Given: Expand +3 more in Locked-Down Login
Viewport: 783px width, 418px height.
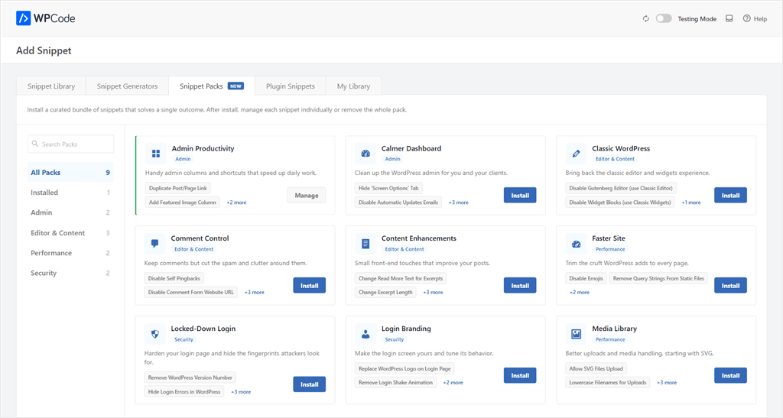Looking at the screenshot, I should tap(241, 392).
